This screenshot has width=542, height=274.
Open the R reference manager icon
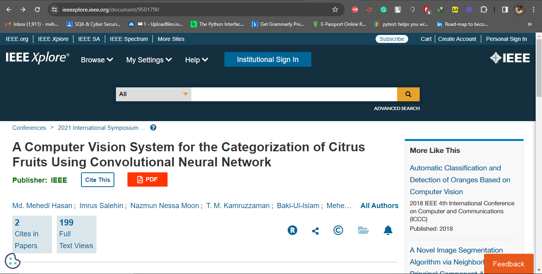(x=293, y=230)
